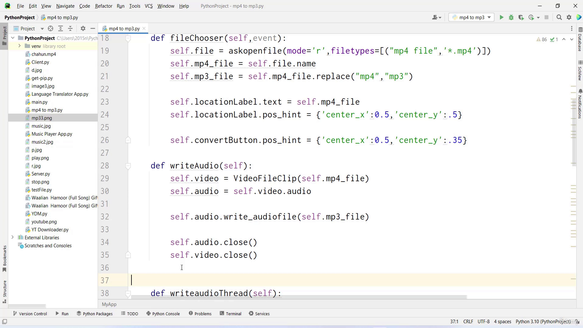Hide the Project panel with minus icon
Screen dimensions: 583x328
pyautogui.click(x=93, y=29)
